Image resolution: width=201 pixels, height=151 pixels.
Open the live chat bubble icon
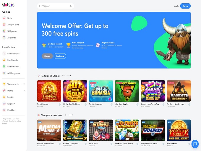(195, 144)
